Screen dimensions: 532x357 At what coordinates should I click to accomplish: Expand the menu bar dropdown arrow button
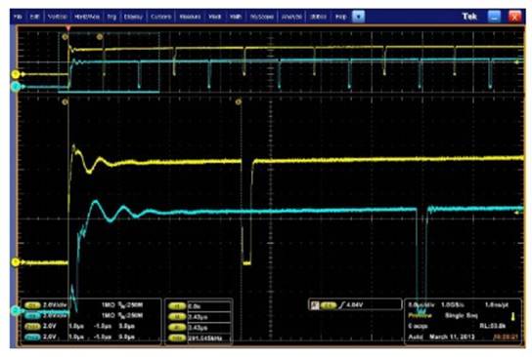tap(358, 17)
